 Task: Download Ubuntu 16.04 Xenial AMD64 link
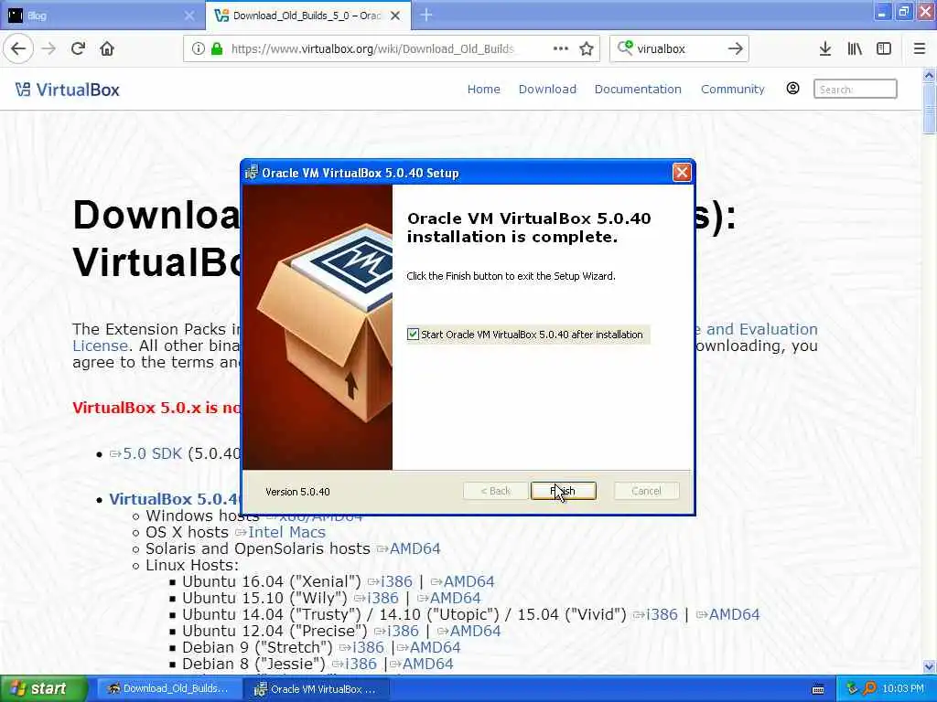tap(462, 581)
